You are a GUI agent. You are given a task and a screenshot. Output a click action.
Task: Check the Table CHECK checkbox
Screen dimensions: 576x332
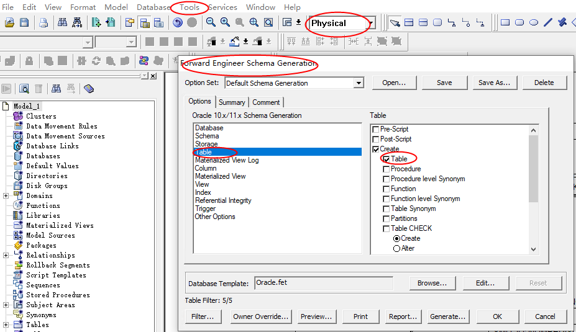pyautogui.click(x=386, y=228)
